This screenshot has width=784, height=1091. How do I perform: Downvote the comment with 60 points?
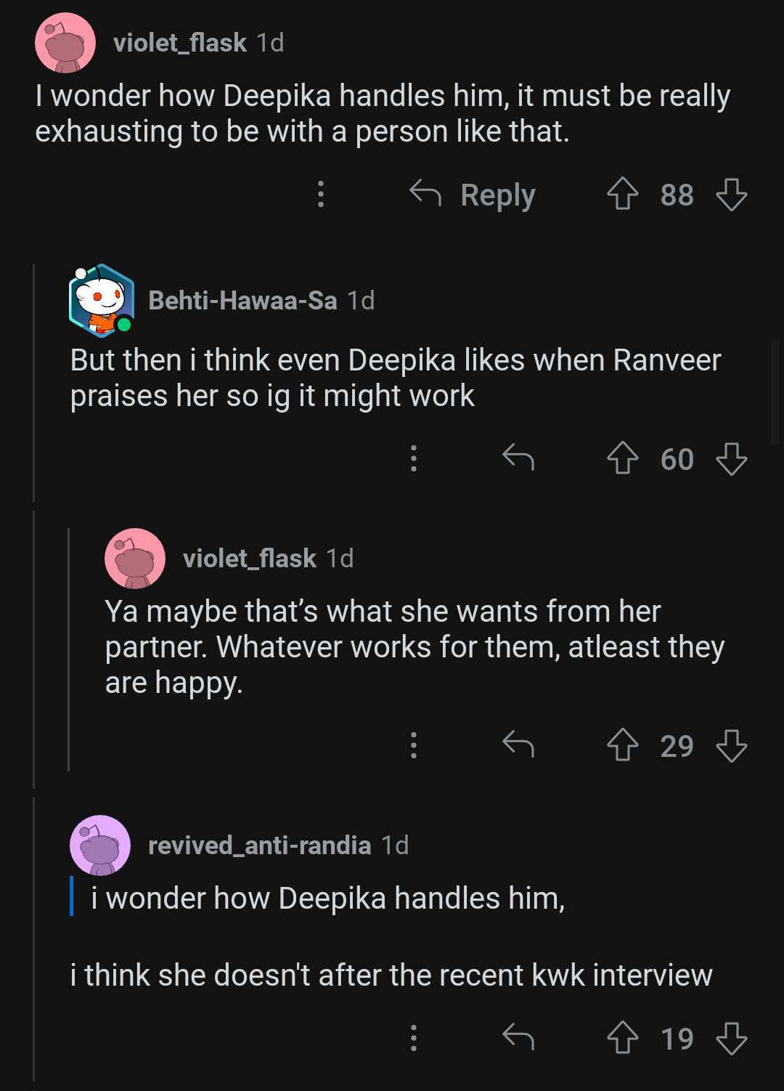coord(731,459)
